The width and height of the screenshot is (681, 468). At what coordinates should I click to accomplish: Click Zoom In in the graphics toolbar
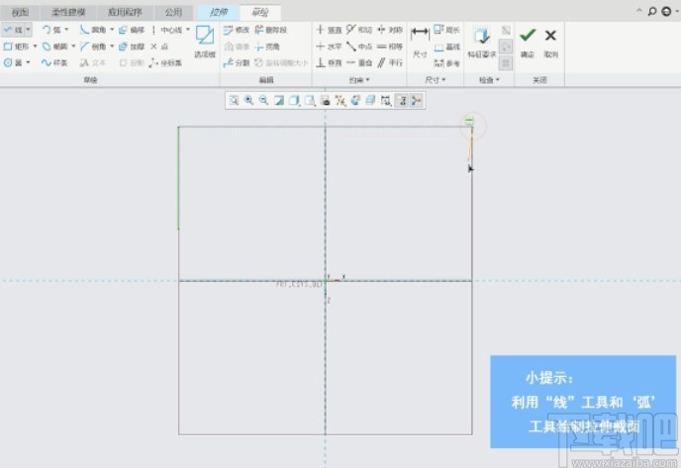[248, 101]
